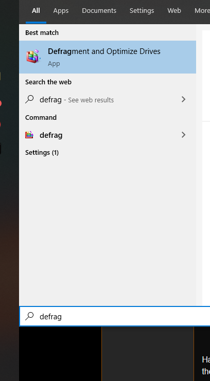Screen dimensions: 210x381
Task: Switch to the Web filter tab
Action: pyautogui.click(x=174, y=11)
